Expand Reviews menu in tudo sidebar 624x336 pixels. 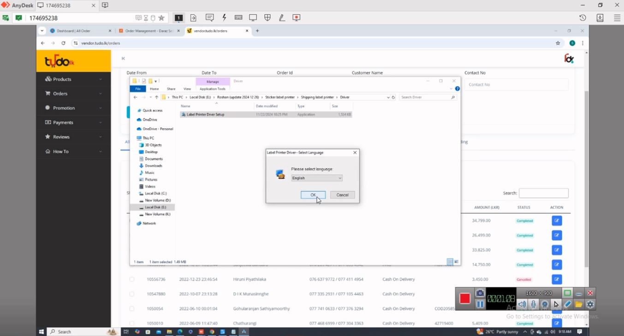[x=74, y=137]
